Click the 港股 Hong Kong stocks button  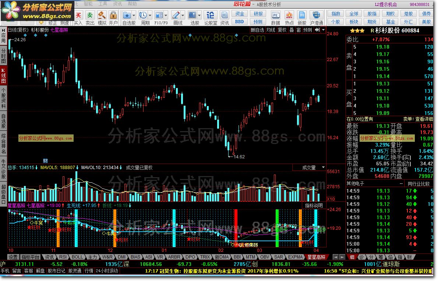point(409,14)
